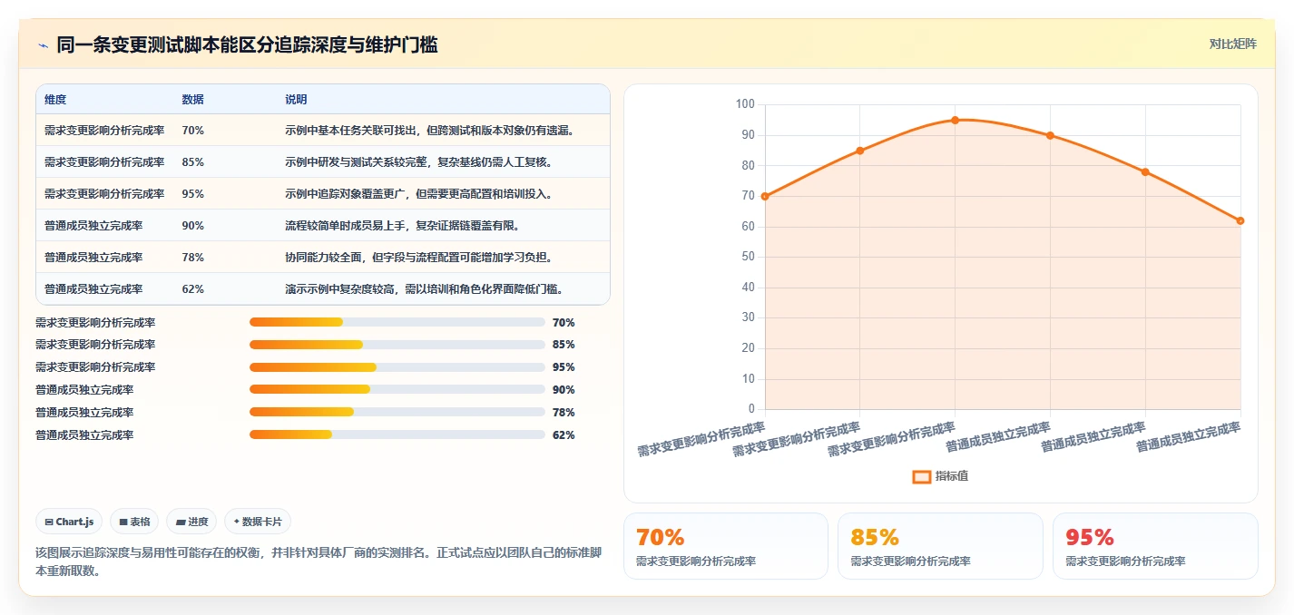Image resolution: width=1294 pixels, height=615 pixels.
Task: Click the chart data point at value 70
Action: pos(765,196)
